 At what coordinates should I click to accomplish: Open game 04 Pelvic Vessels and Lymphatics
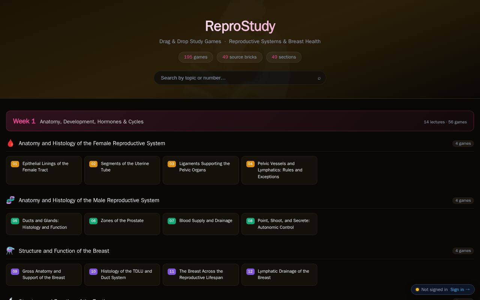tap(279, 170)
